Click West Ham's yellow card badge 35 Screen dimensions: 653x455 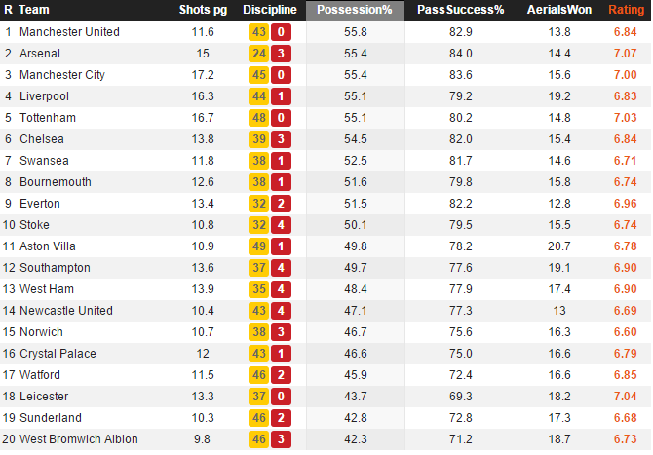pos(258,289)
